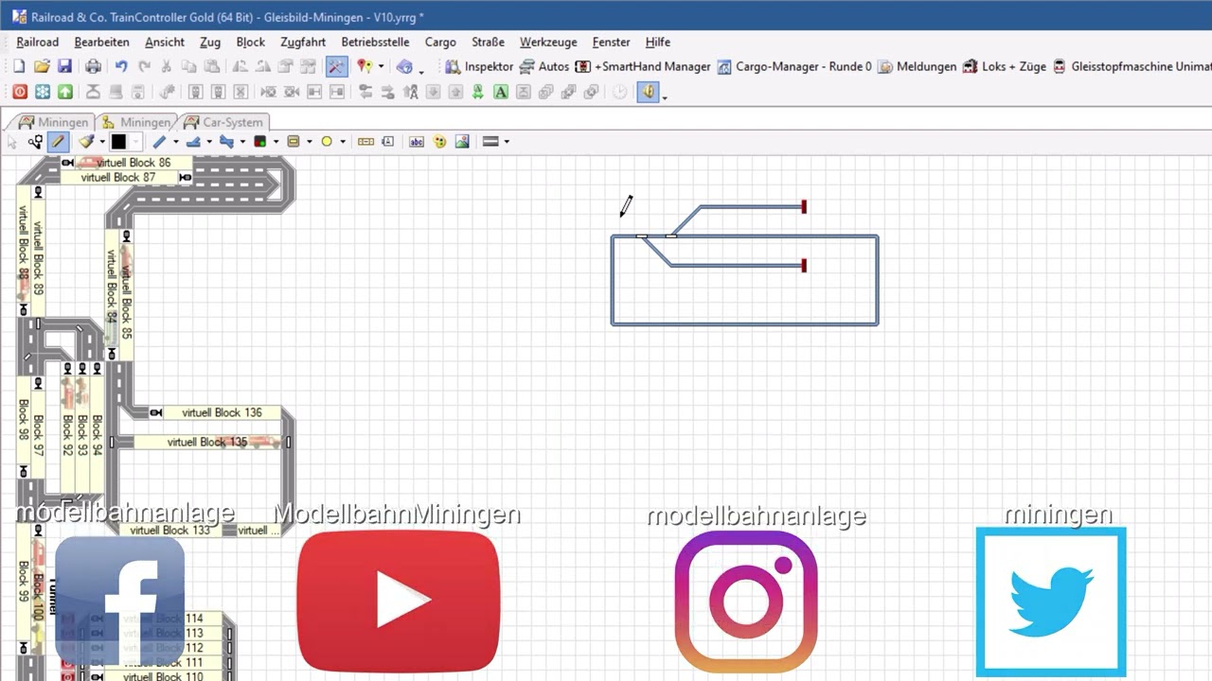Click the black color swatch
The height and width of the screenshot is (681, 1212).
tap(118, 142)
